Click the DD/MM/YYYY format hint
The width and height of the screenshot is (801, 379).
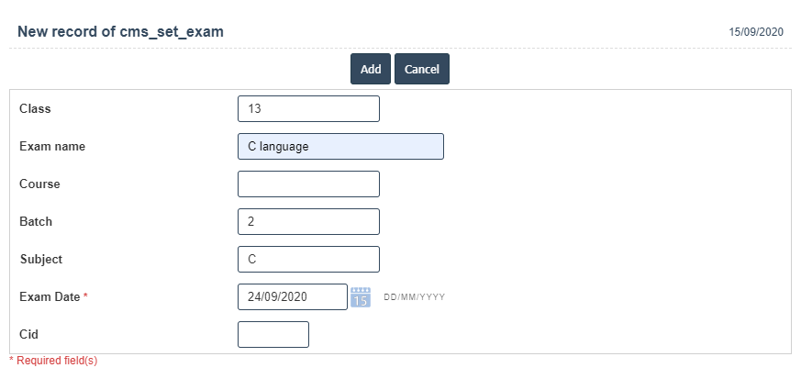[x=414, y=297]
